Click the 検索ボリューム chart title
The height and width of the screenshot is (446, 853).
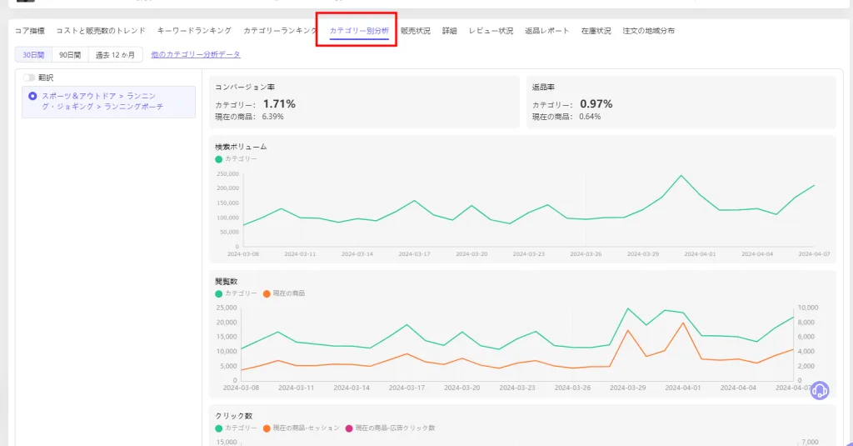[x=241, y=147]
